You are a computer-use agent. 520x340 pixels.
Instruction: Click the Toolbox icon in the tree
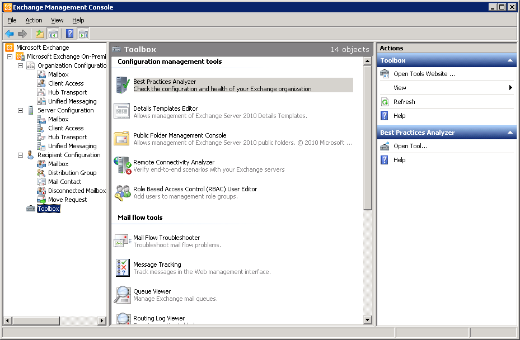point(31,209)
